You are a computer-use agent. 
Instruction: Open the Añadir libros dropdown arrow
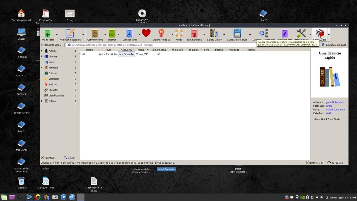click(x=57, y=35)
